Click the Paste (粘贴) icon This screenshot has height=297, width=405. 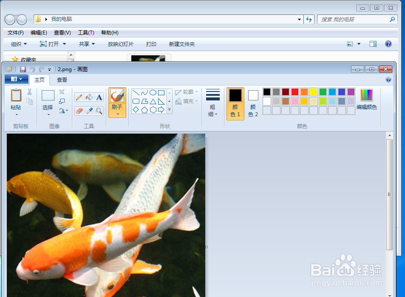click(15, 96)
